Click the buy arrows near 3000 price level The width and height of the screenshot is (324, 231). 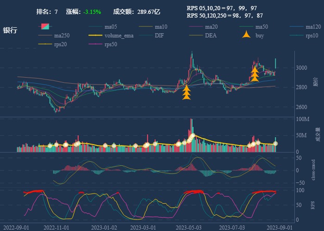click(x=255, y=74)
